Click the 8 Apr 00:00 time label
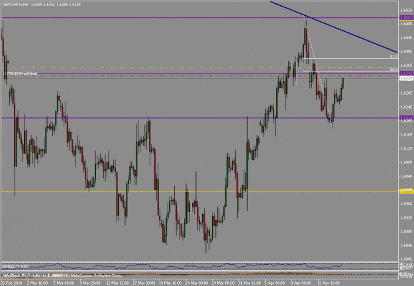The width and height of the screenshot is (414, 286). (301, 283)
